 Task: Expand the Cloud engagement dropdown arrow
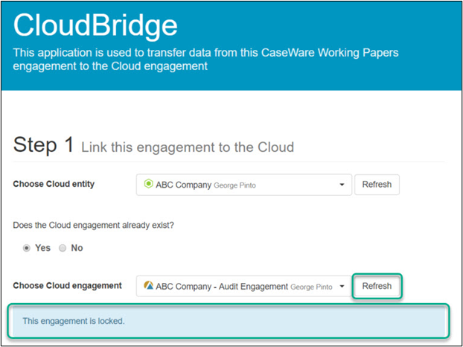point(342,287)
